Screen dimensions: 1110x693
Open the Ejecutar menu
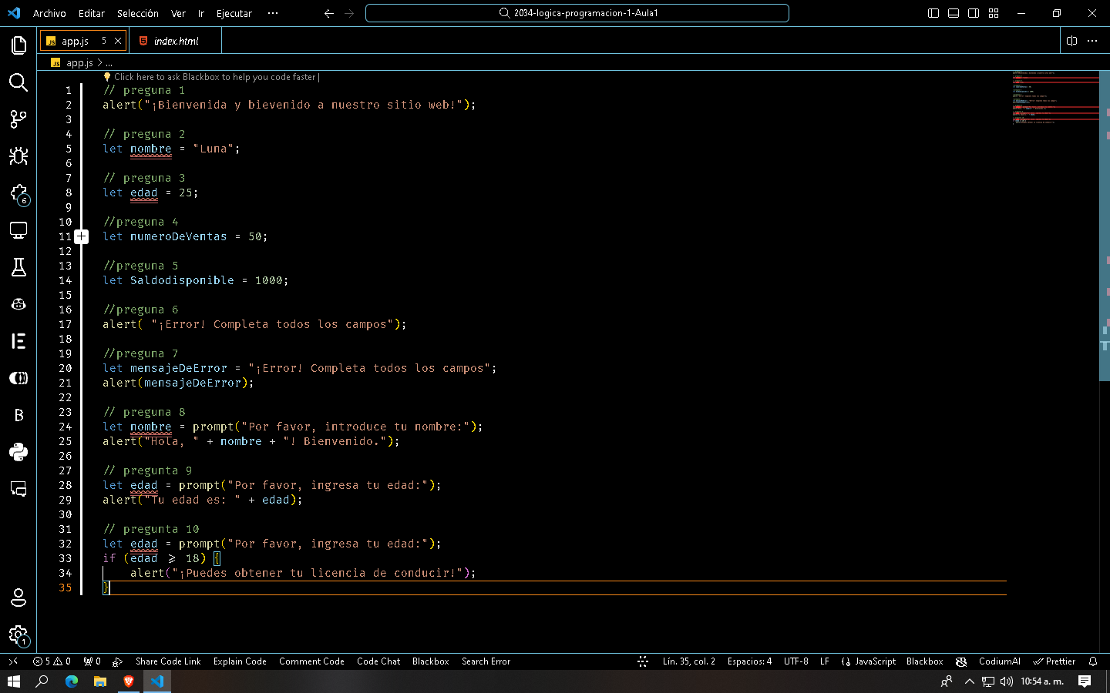click(234, 13)
